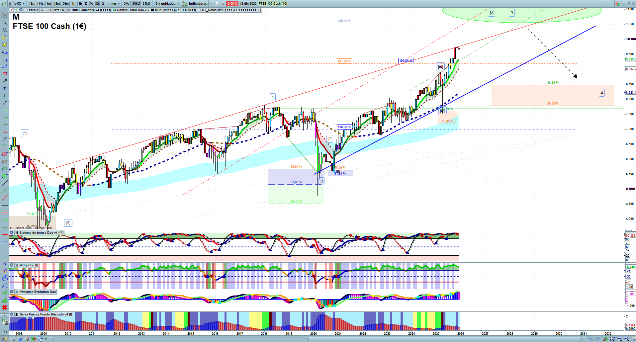Open the UKX symbol dropdown
Viewport: 636px width, 342px height.
pos(19,4)
